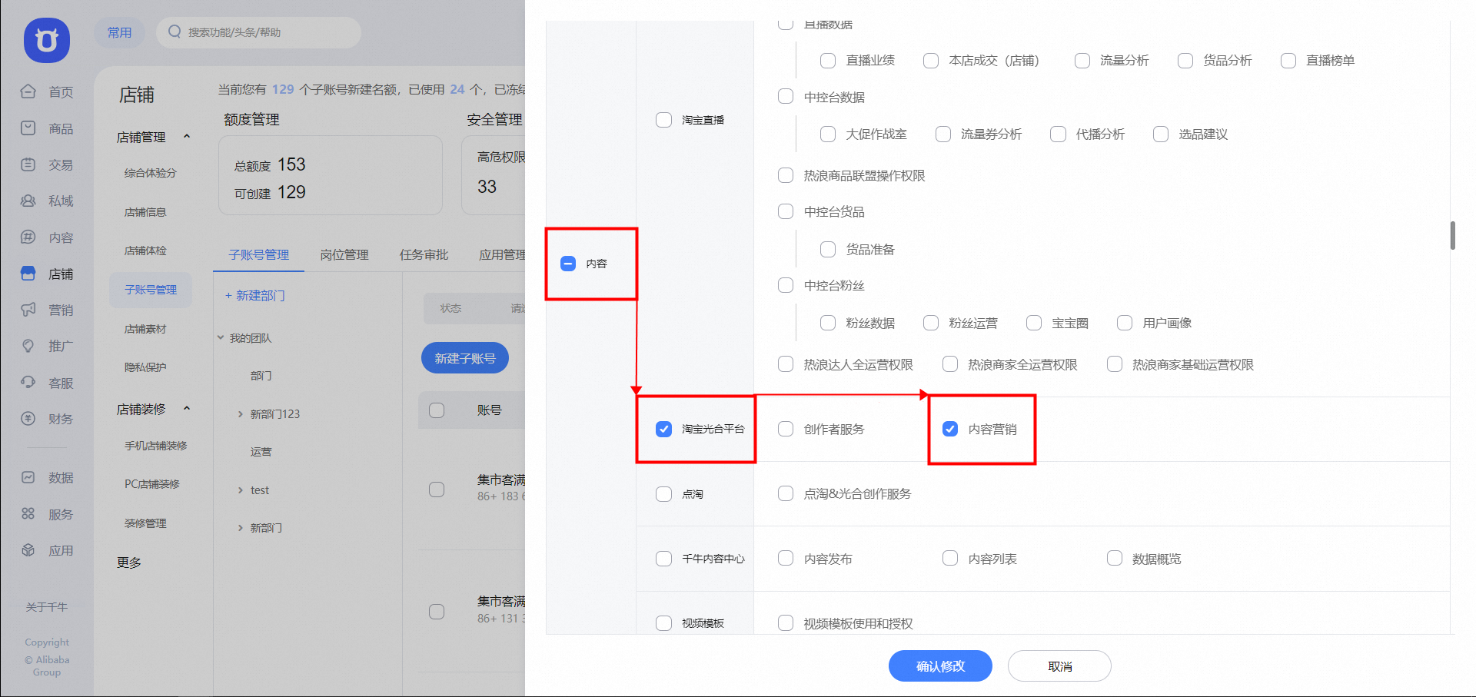1476x697 pixels.
Task: Click the search magnifier icon
Action: [175, 32]
